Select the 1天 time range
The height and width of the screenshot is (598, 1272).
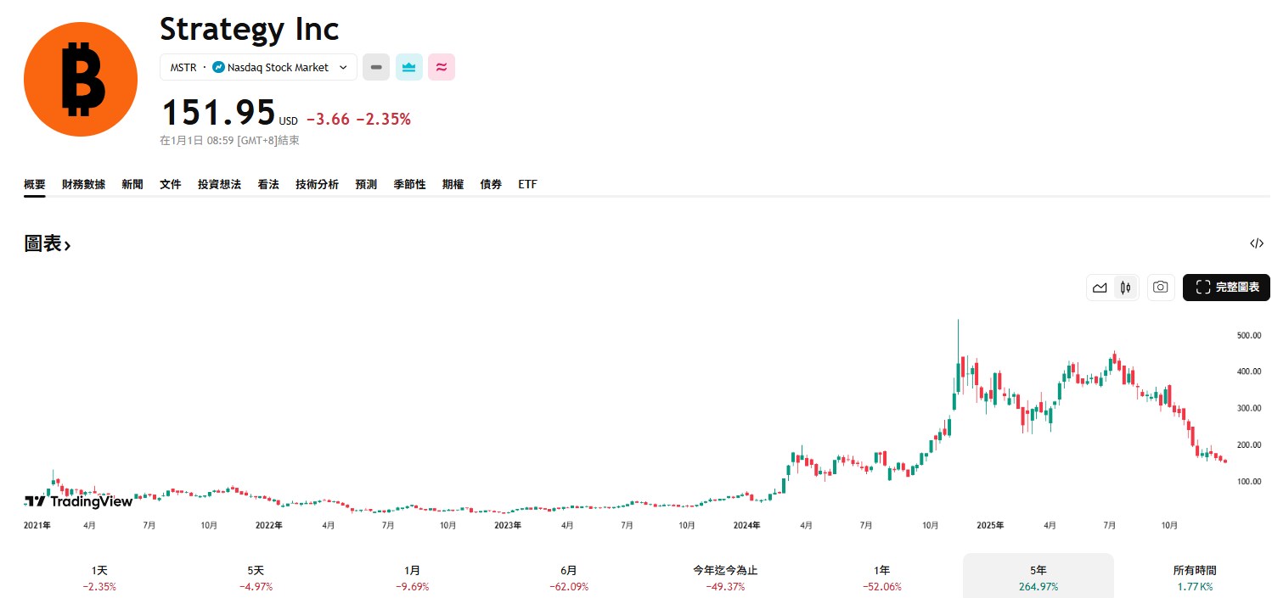click(x=99, y=577)
